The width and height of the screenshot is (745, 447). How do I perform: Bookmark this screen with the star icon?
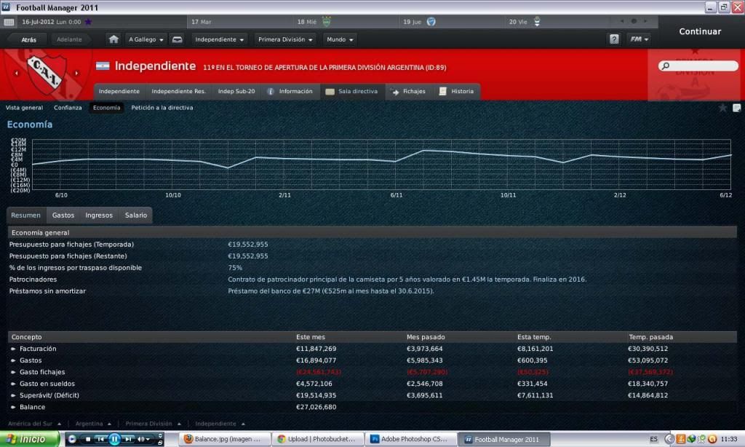(x=722, y=108)
